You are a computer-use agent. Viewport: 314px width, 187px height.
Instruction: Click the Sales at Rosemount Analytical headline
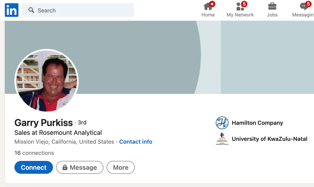[58, 133]
